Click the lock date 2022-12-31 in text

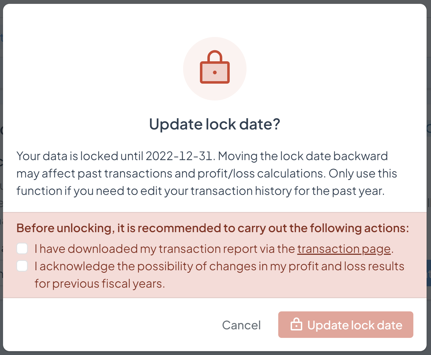(x=178, y=155)
